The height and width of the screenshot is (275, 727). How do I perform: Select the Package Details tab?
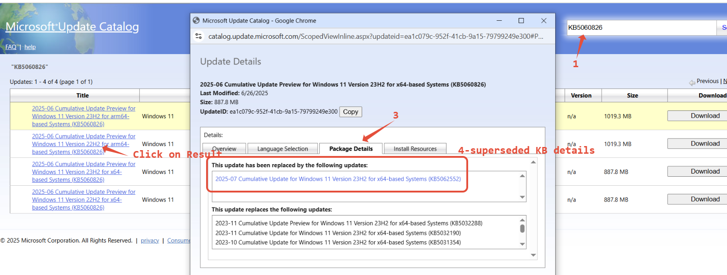351,149
